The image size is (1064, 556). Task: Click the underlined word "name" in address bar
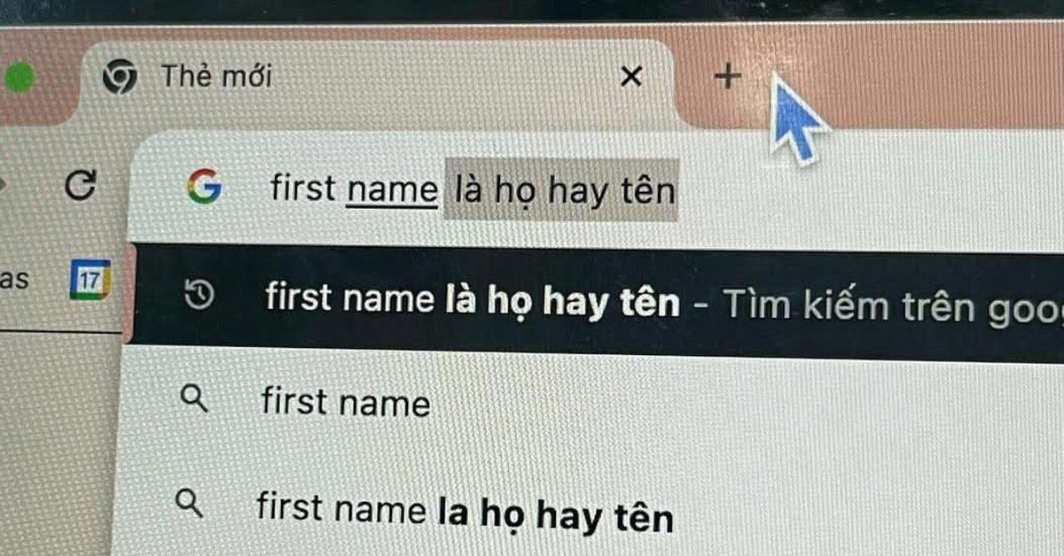coord(392,189)
